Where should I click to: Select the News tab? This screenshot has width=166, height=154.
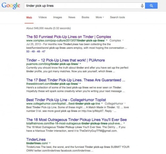tap(72, 17)
